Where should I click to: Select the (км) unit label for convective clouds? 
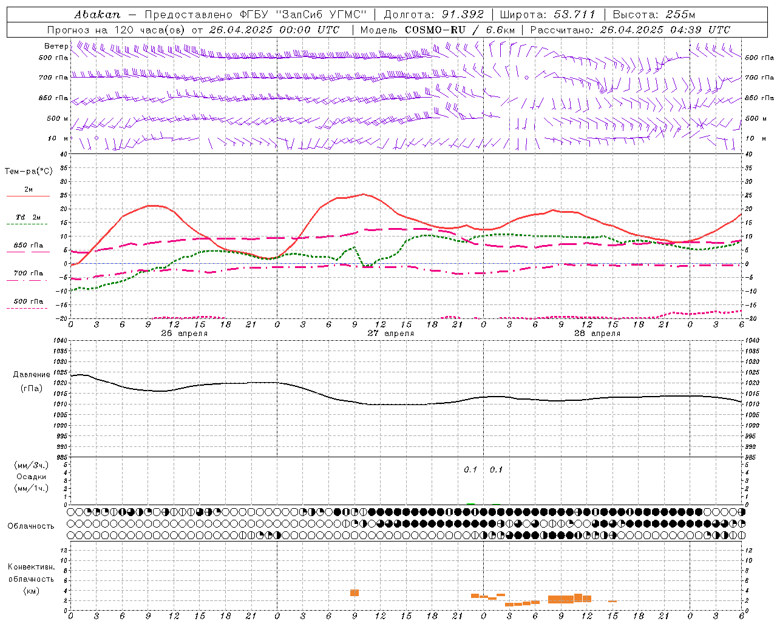pos(31,591)
